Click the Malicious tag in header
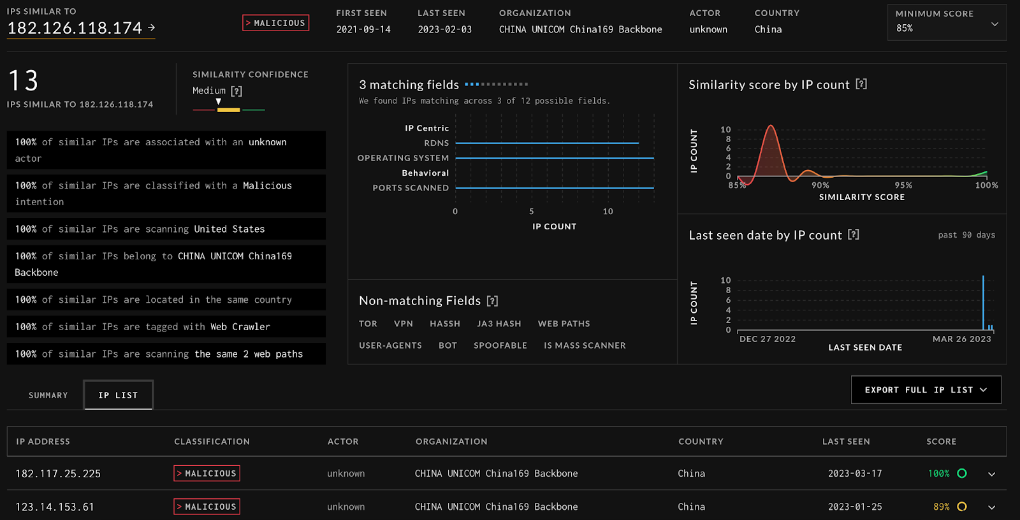The width and height of the screenshot is (1020, 520). click(x=275, y=23)
